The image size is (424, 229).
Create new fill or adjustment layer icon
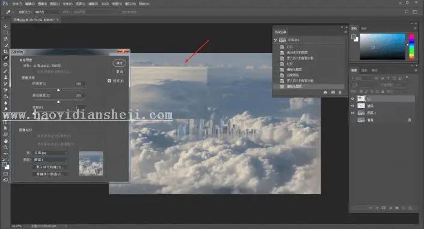coord(390,208)
